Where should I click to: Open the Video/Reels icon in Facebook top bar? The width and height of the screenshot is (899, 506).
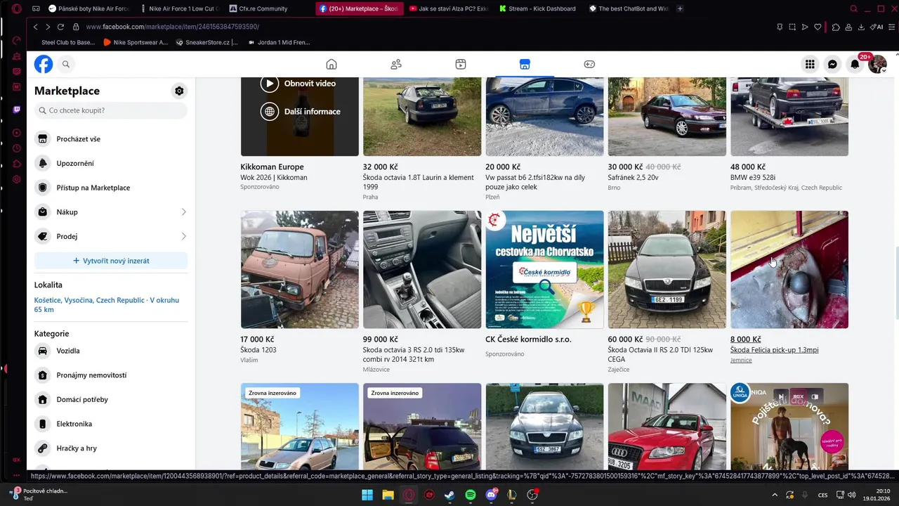click(x=461, y=64)
